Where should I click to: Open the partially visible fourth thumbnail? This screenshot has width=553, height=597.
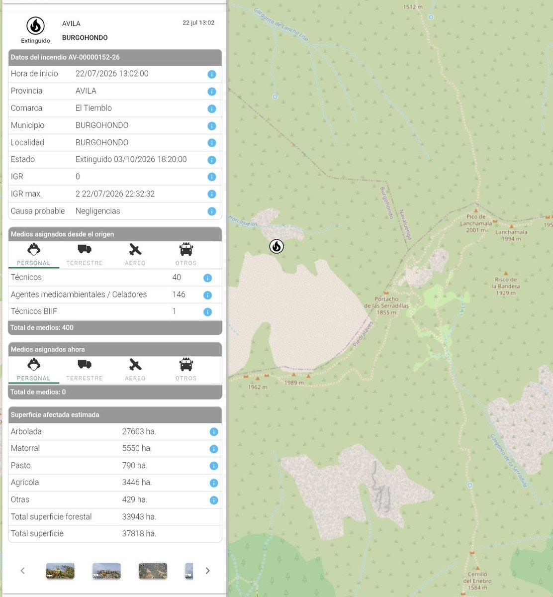tap(189, 571)
